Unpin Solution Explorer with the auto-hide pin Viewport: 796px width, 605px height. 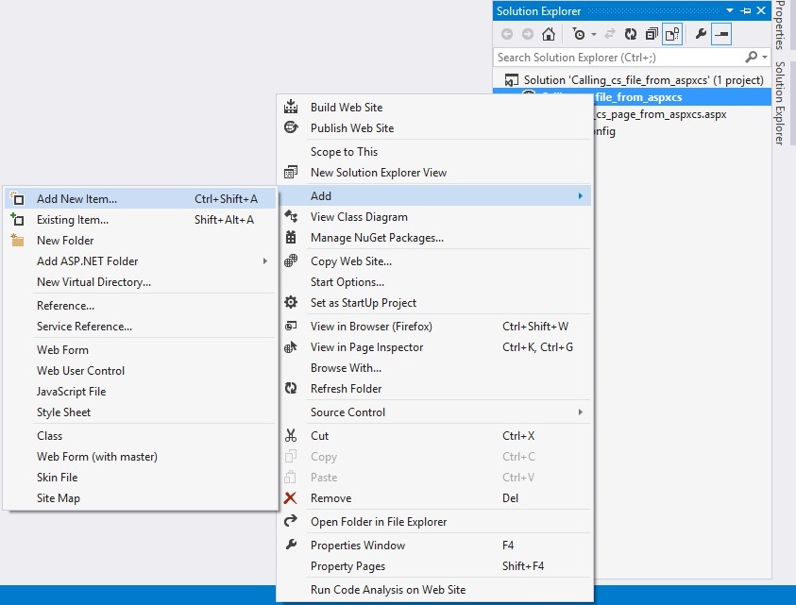[x=744, y=10]
